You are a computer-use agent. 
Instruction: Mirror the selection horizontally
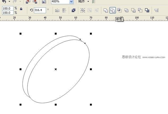pyautogui.click(x=57, y=10)
